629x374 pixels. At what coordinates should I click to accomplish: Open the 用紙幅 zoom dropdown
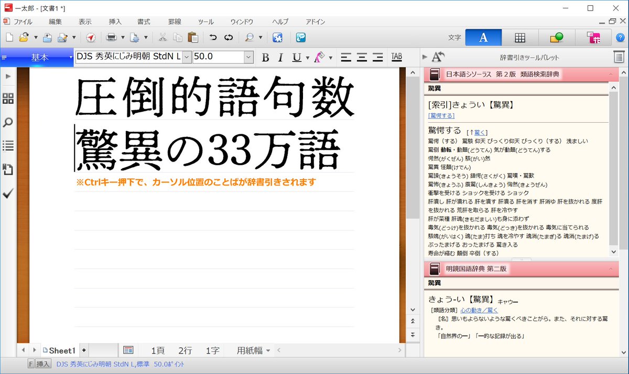253,350
